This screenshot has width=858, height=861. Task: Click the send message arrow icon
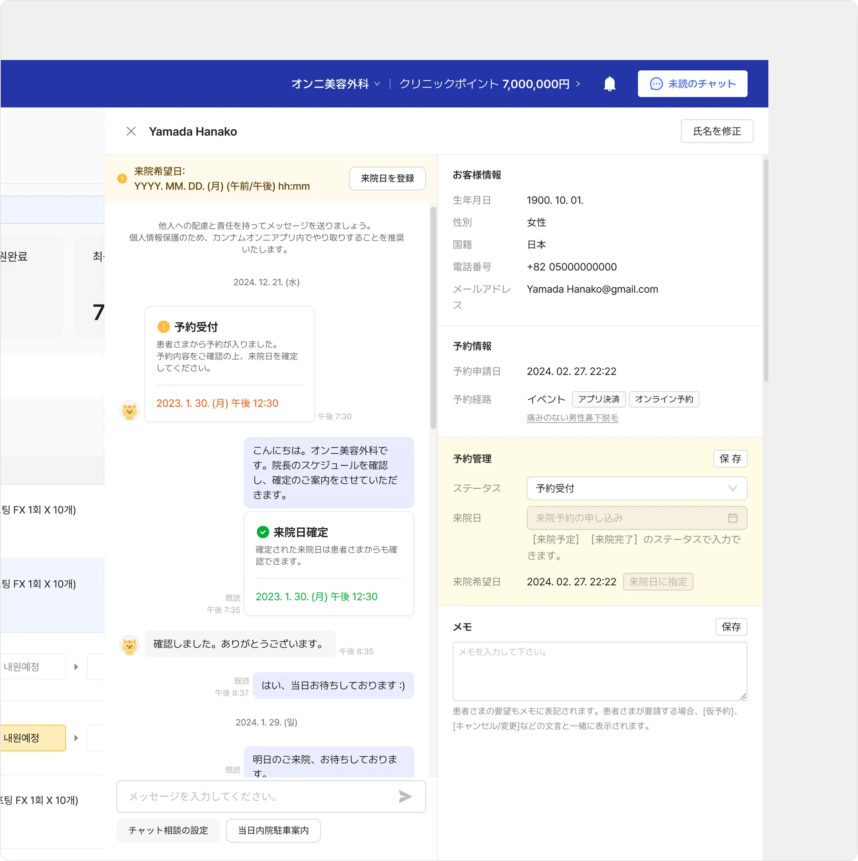click(405, 796)
